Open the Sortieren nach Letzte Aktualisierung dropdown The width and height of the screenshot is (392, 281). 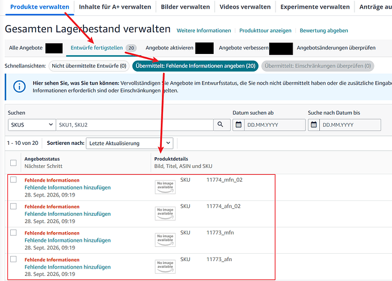130,143
